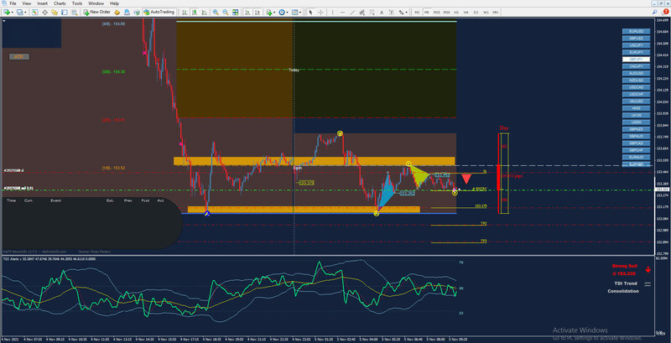The height and width of the screenshot is (343, 671).
Task: Open the Data Window crosshair icon
Action: (44, 12)
